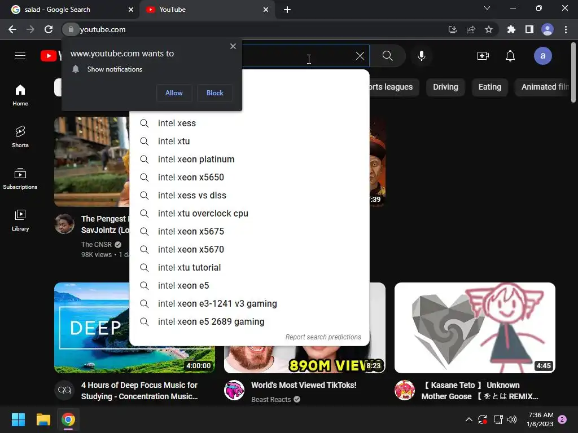The height and width of the screenshot is (433, 578).
Task: Open the notifications bell
Action: coord(510,56)
